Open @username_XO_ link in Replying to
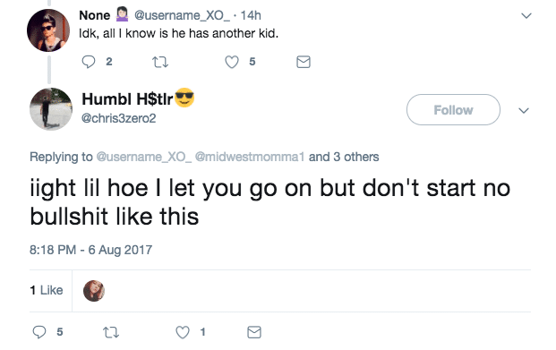This screenshot has width=556, height=350. tap(144, 157)
